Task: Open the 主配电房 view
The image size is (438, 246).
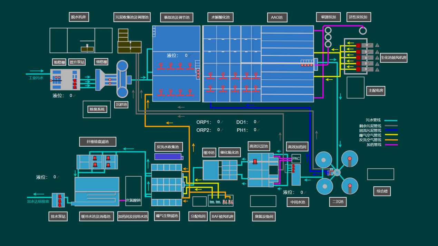Action: coord(376,91)
